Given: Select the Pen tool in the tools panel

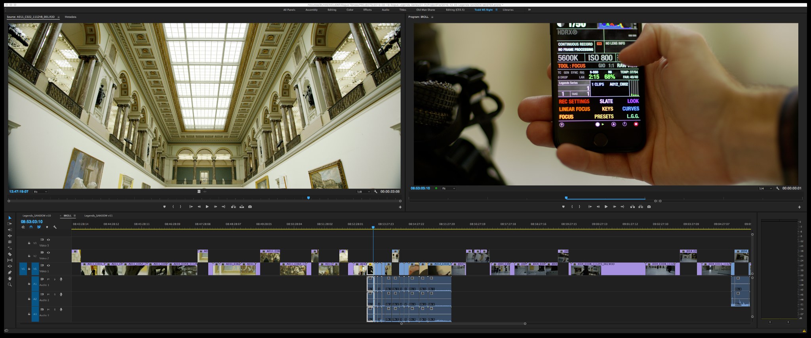Looking at the screenshot, I should click(10, 272).
